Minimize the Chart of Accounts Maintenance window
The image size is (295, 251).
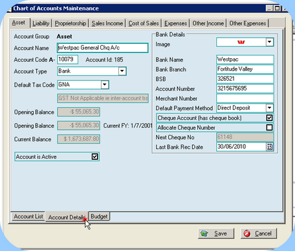tap(269, 8)
